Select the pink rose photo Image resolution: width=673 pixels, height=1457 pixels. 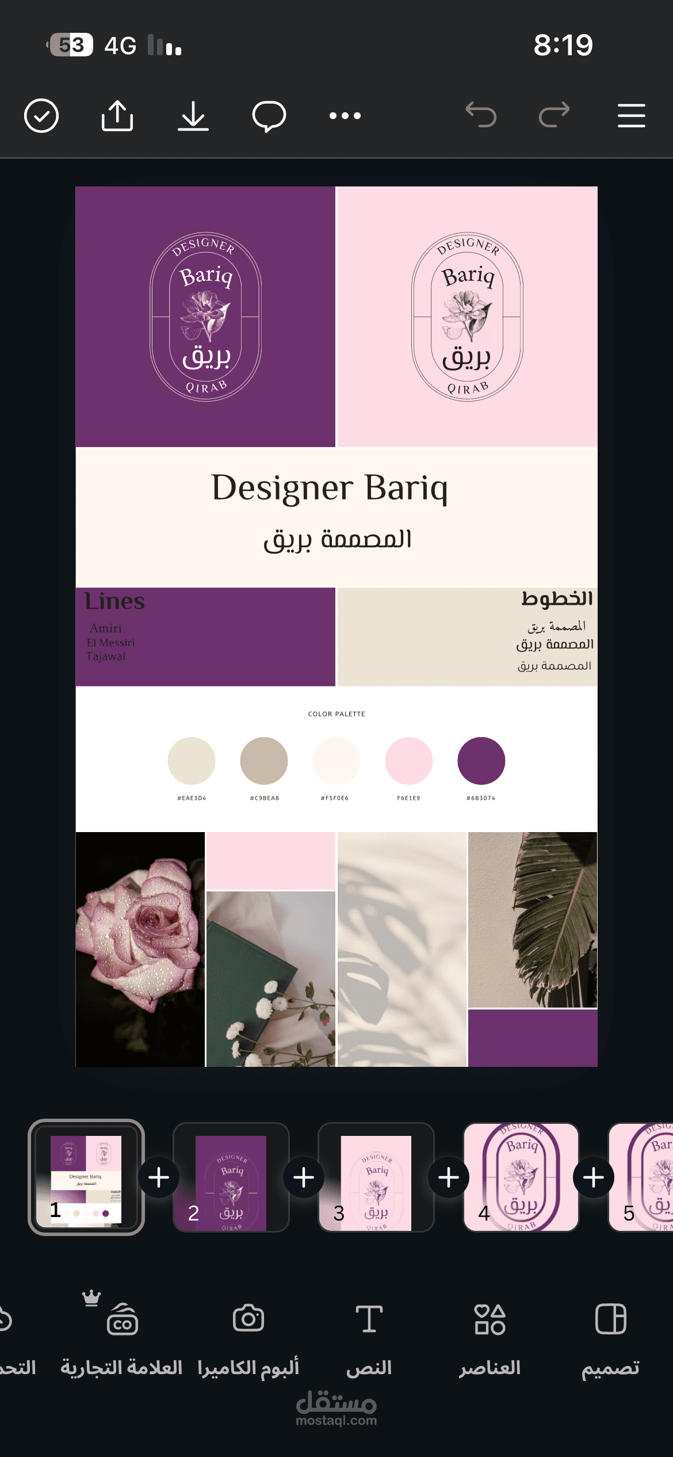point(140,949)
